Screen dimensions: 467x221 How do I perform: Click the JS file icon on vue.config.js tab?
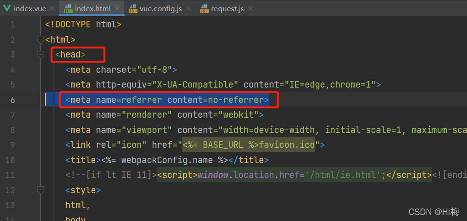pyautogui.click(x=133, y=9)
